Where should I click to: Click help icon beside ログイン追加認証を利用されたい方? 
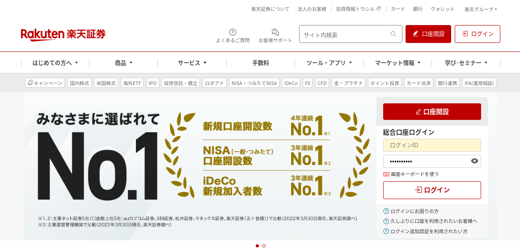[386, 231]
